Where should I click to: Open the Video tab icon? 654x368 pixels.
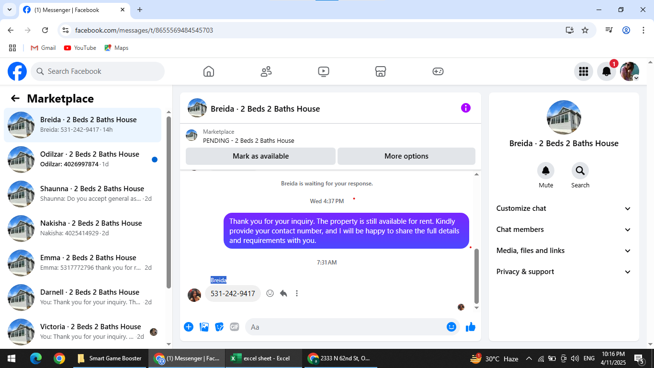pos(324,71)
